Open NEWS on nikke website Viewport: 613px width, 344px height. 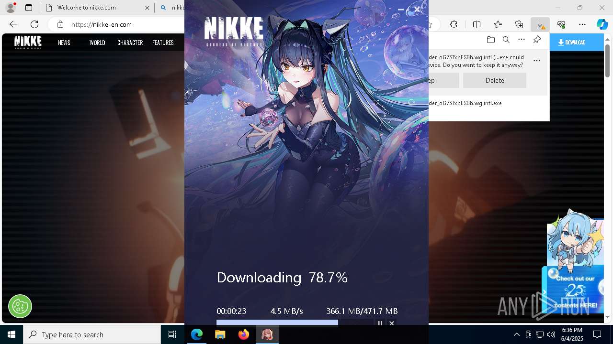pos(64,43)
